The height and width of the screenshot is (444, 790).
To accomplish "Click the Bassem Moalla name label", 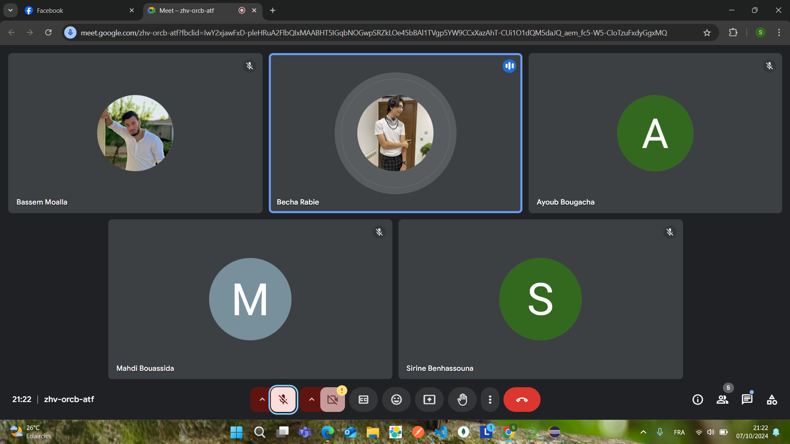I will click(42, 202).
